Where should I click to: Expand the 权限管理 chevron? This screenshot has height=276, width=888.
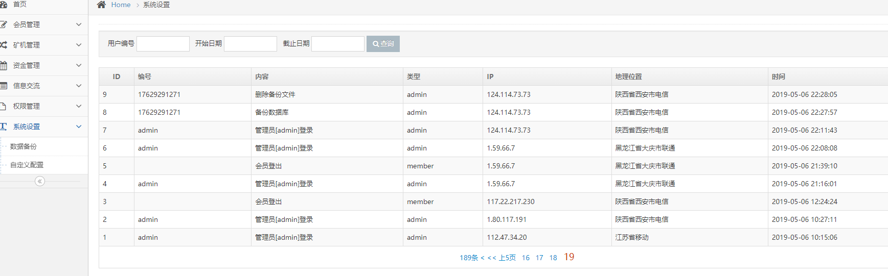79,106
